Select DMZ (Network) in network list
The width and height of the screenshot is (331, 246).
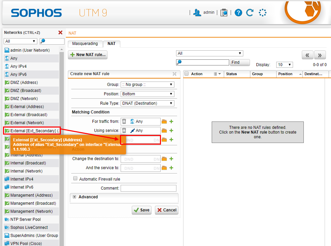(31, 99)
